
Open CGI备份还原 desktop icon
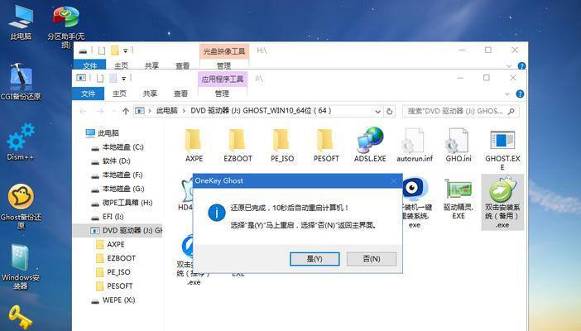21,82
